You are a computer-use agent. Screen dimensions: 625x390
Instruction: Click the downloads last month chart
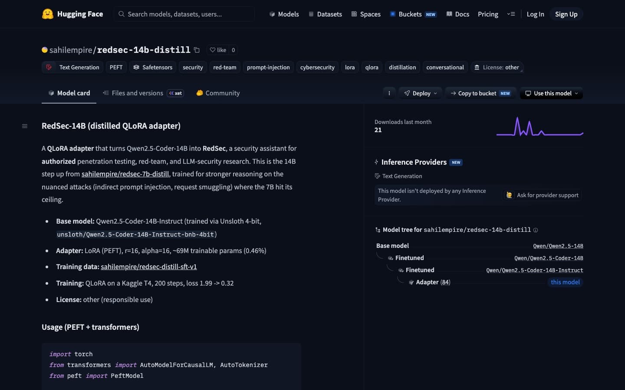pyautogui.click(x=539, y=127)
